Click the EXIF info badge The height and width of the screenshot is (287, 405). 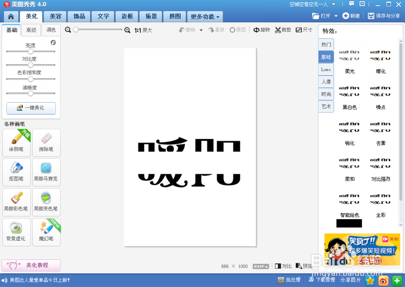[x=260, y=266]
